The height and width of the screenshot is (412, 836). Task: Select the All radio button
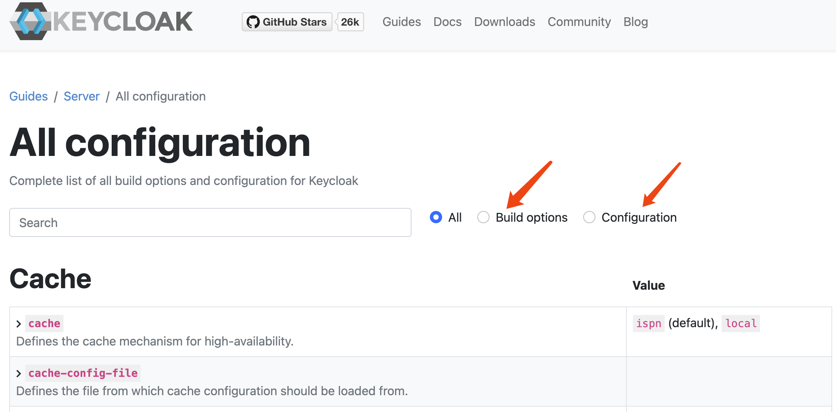click(436, 217)
